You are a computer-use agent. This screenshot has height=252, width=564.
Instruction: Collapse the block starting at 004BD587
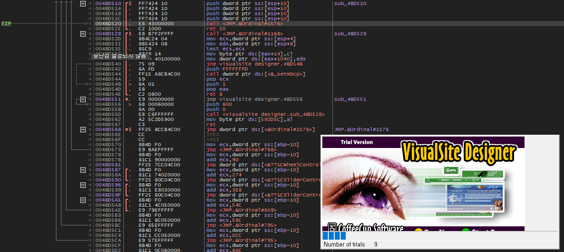[x=83, y=170]
